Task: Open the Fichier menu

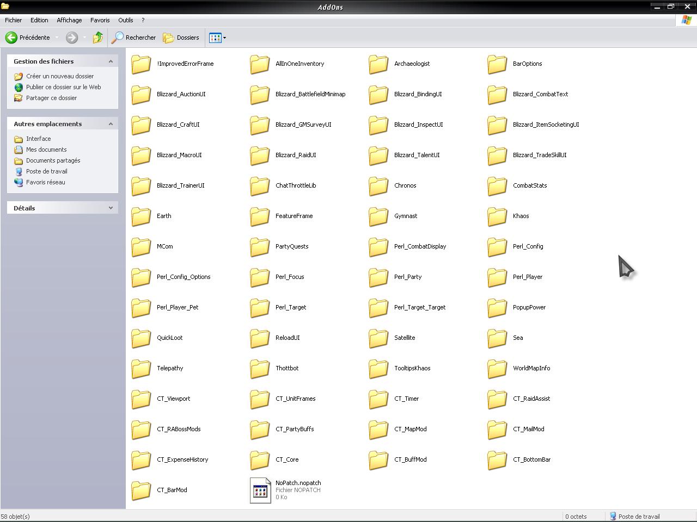Action: tap(14, 20)
